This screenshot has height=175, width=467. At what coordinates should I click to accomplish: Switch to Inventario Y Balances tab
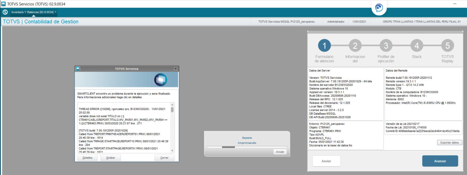[32, 12]
